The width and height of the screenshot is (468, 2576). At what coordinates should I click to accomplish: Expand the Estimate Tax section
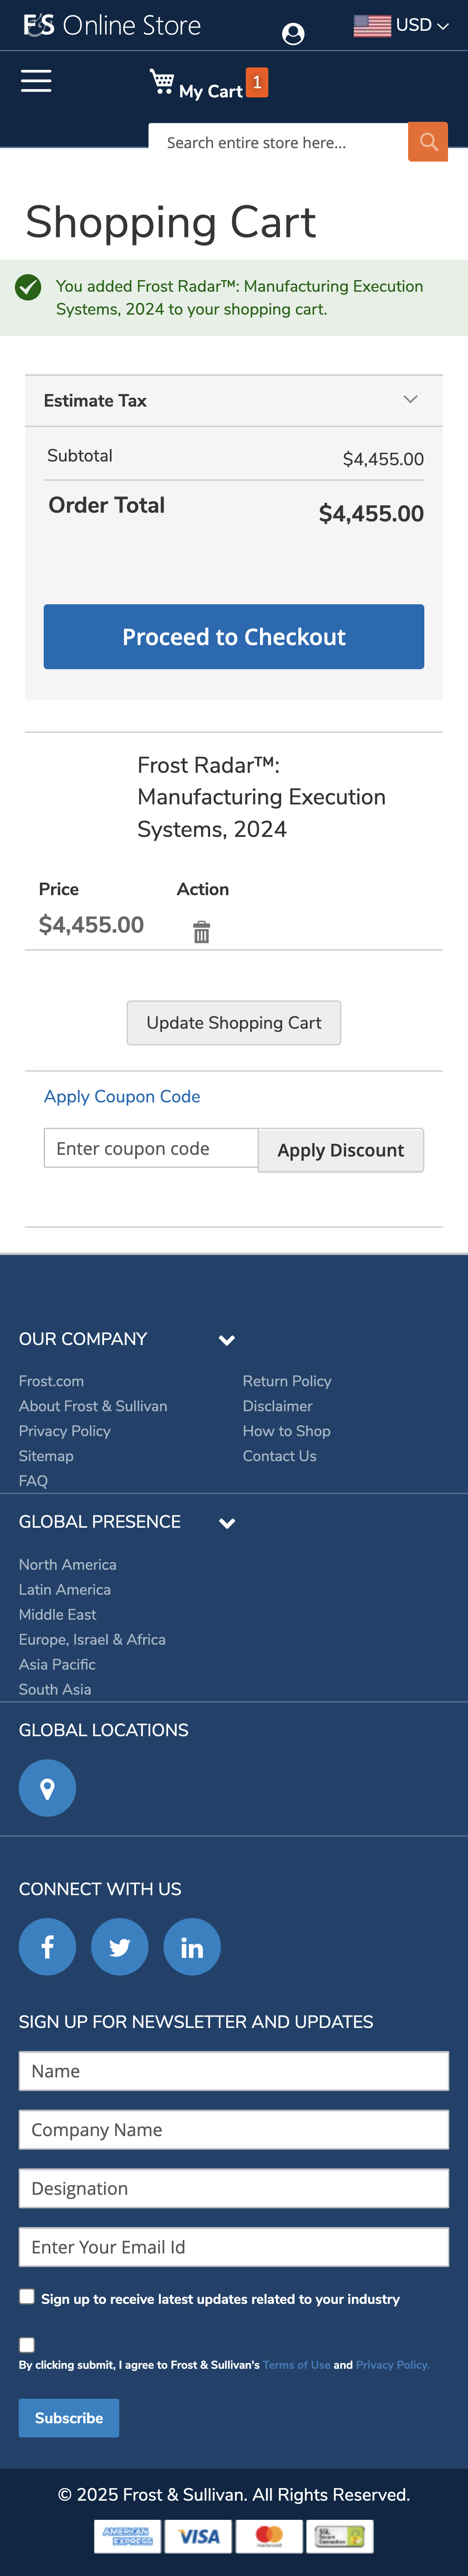coord(410,399)
